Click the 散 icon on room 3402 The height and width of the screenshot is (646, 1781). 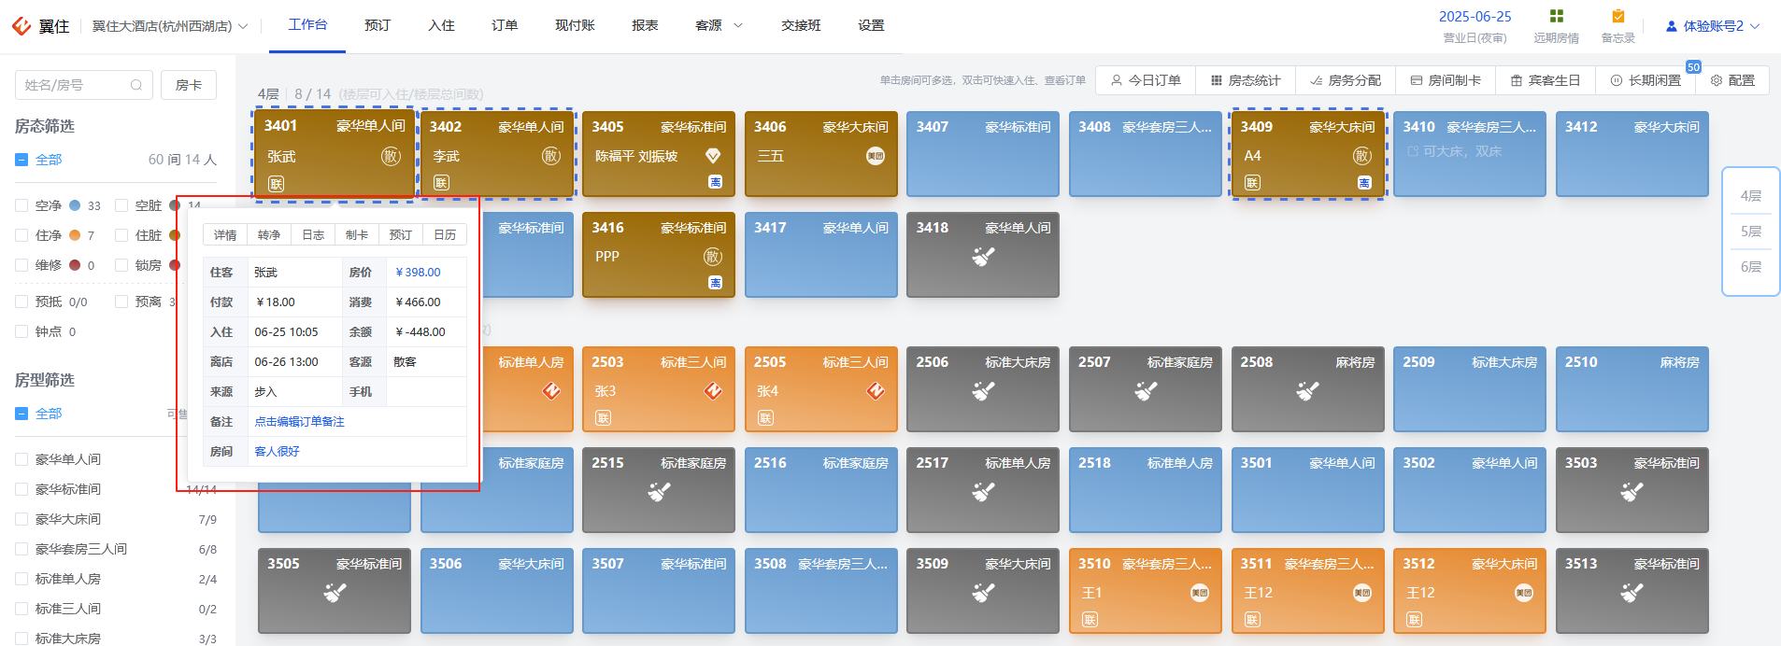coord(551,156)
